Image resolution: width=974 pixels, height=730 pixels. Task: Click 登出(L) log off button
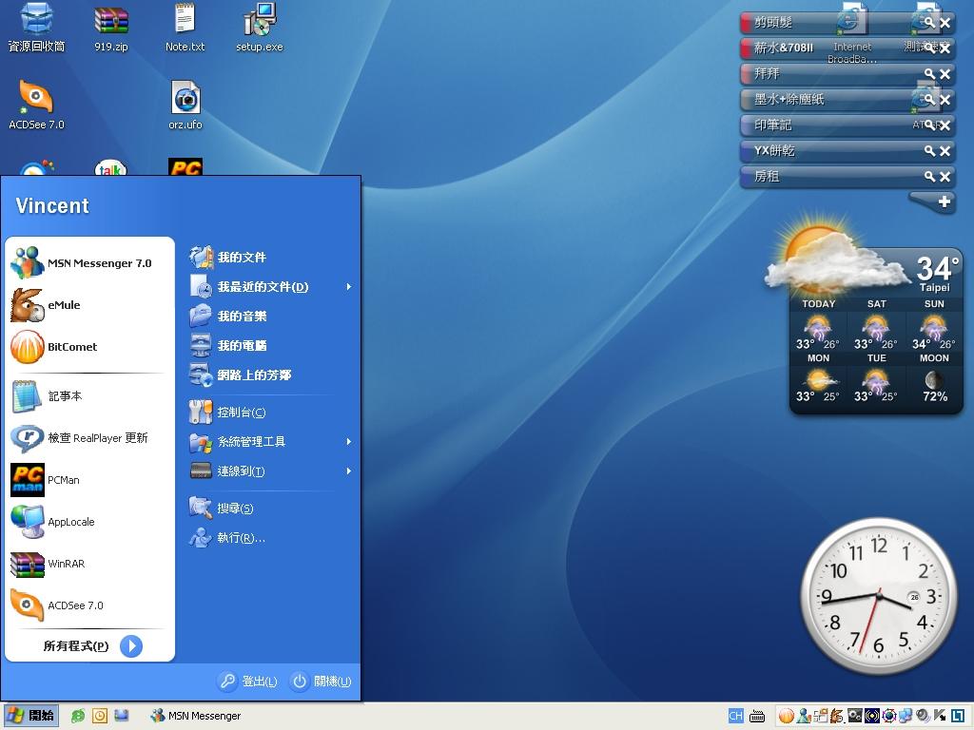(248, 682)
